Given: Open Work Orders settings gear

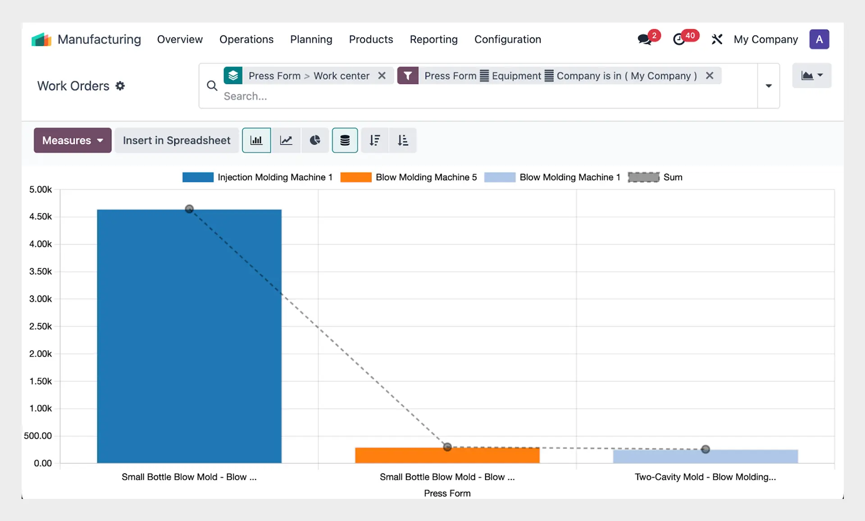Looking at the screenshot, I should [x=120, y=86].
